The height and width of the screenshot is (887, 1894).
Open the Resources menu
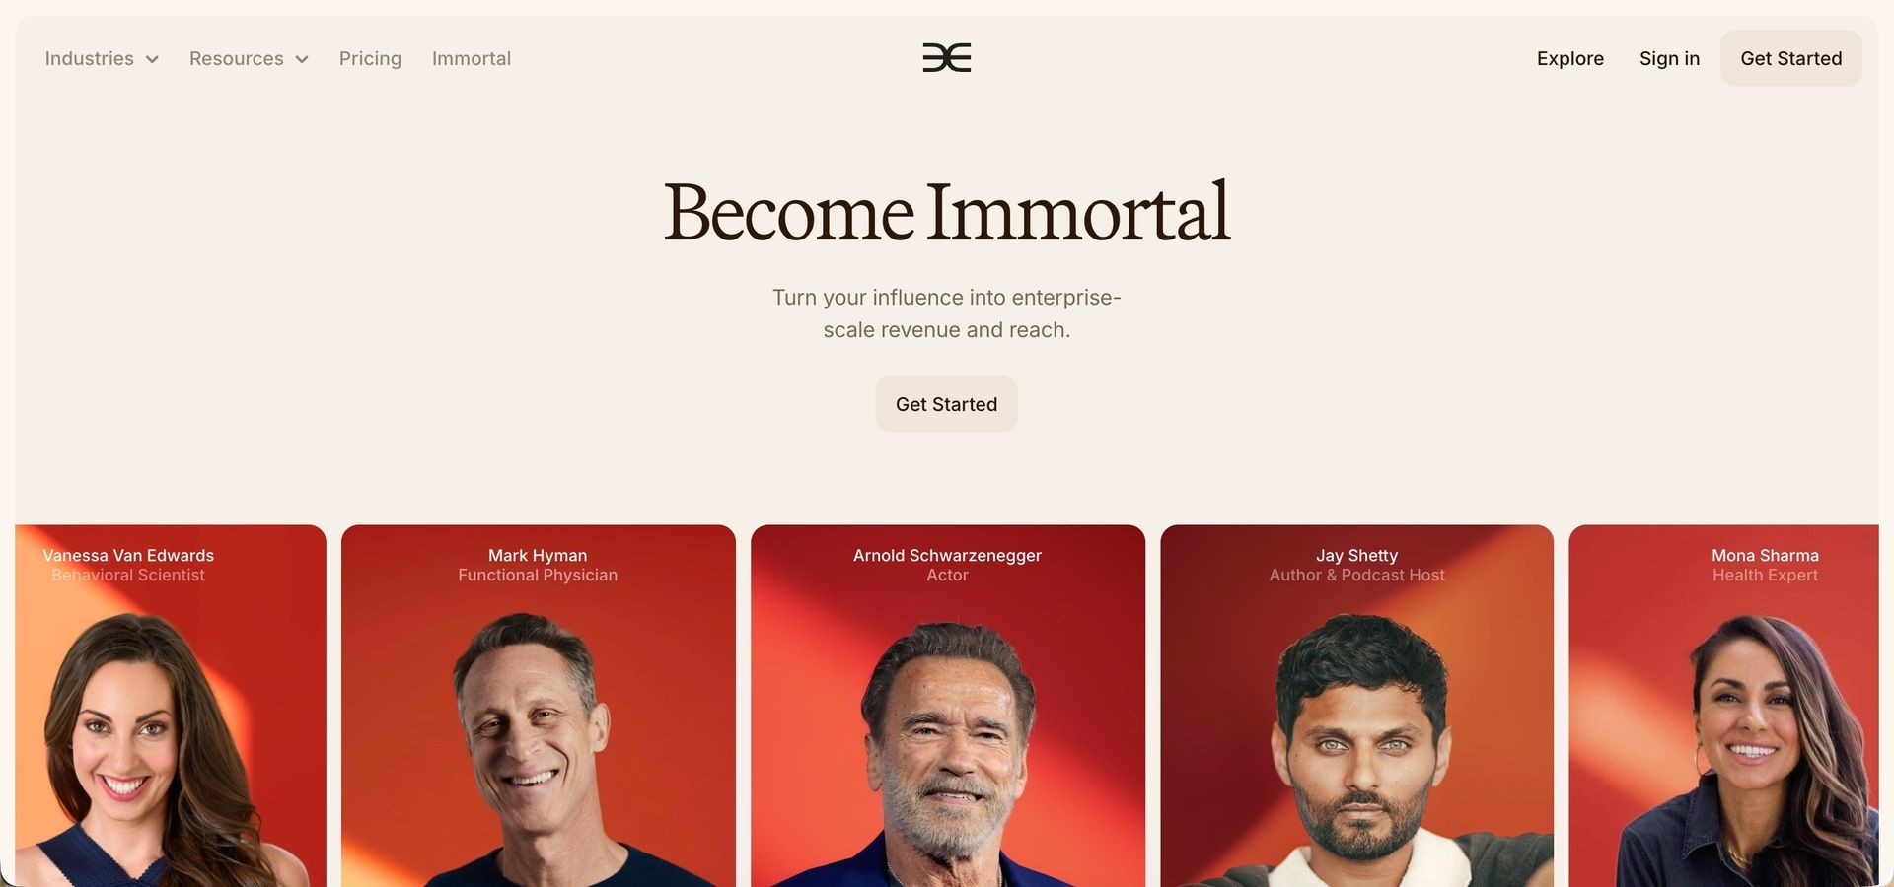click(x=249, y=58)
